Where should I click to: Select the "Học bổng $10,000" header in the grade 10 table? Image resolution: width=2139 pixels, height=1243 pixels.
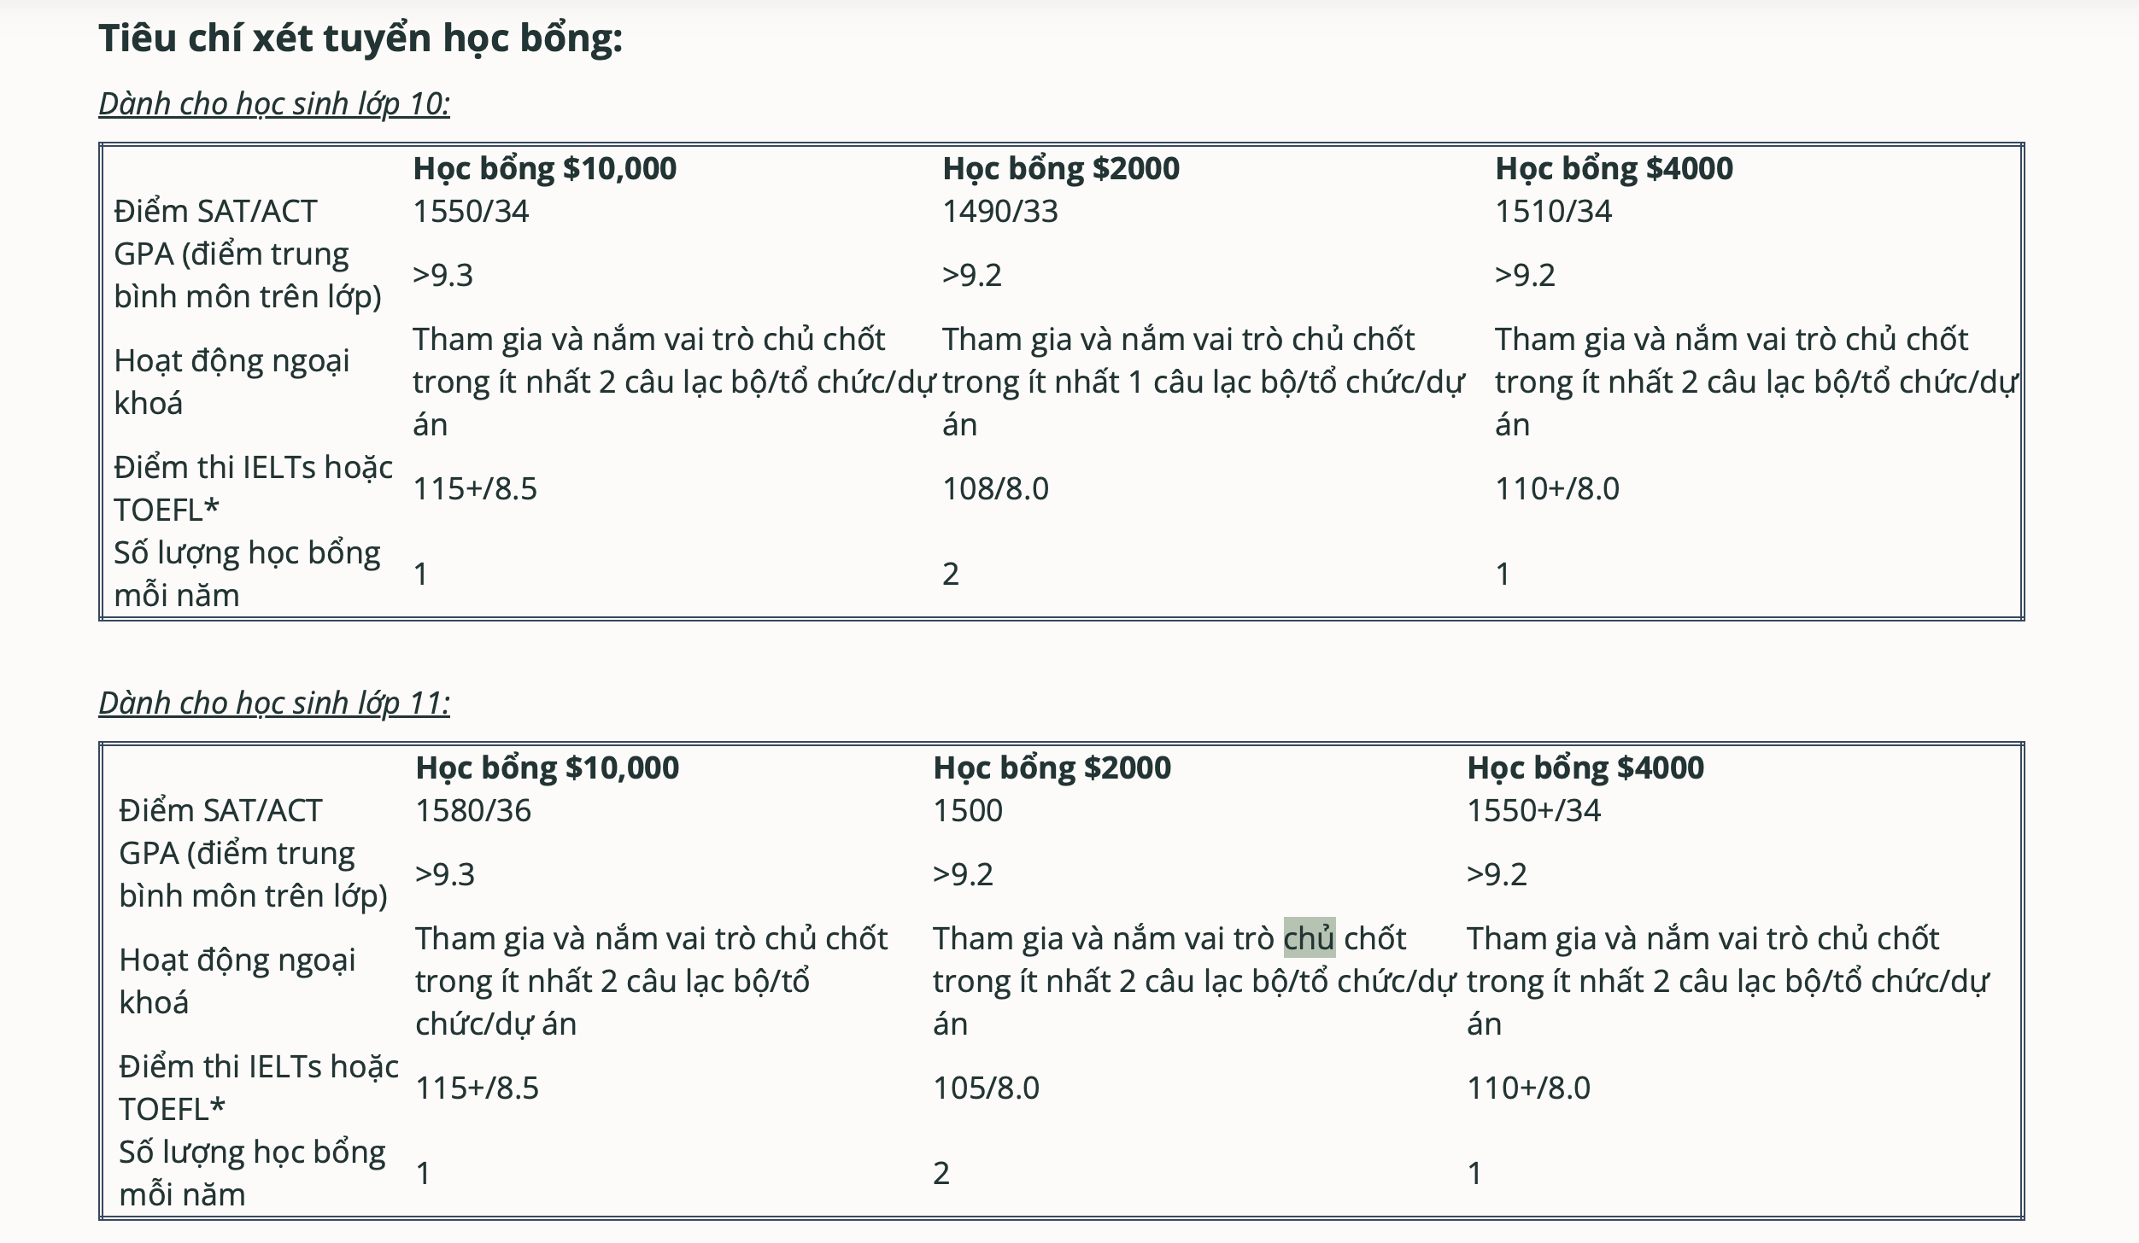[544, 169]
